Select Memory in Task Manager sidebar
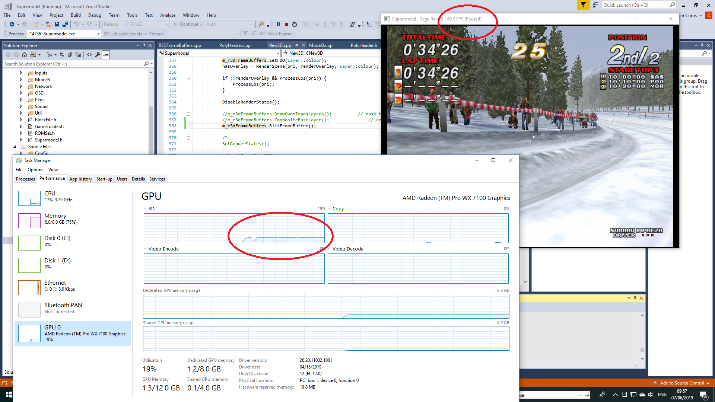 73,220
